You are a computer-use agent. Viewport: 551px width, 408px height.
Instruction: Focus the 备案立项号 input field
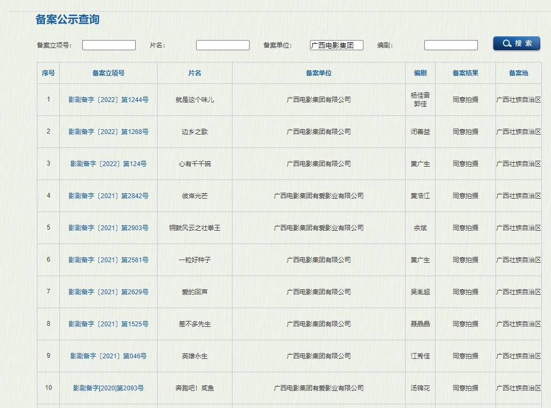109,45
